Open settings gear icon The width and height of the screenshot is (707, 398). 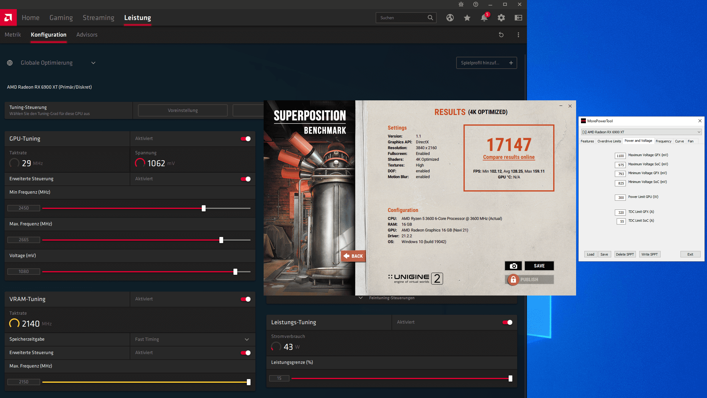click(x=501, y=18)
